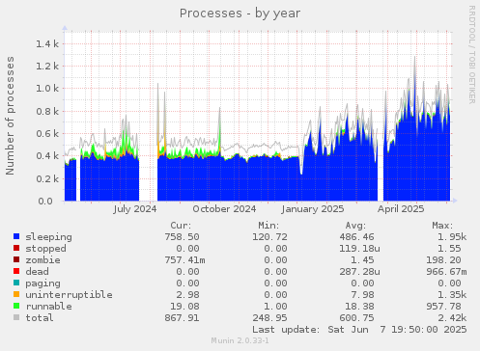This screenshot has width=480, height=351.
Task: Click dead maximum value 966.67m
Action: [x=446, y=272]
